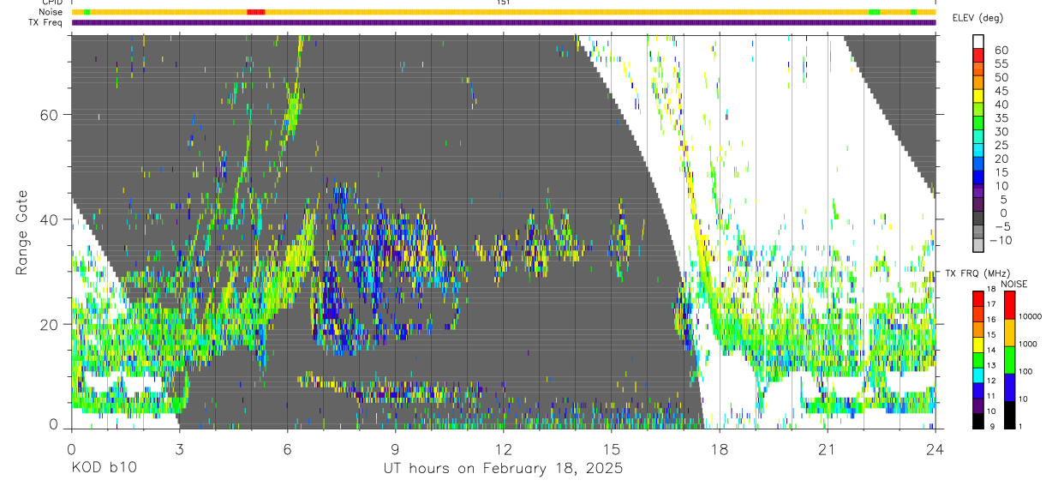This screenshot has width=1052, height=486.
Task: Click the purple TX Freq strip
Action: pos(503,22)
